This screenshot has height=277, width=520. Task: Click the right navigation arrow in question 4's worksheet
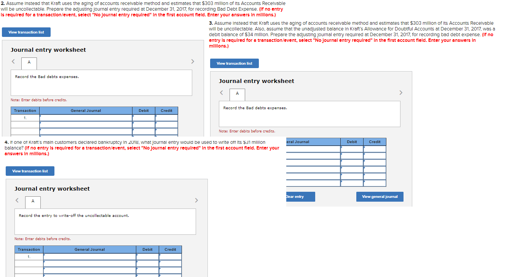[x=196, y=200]
